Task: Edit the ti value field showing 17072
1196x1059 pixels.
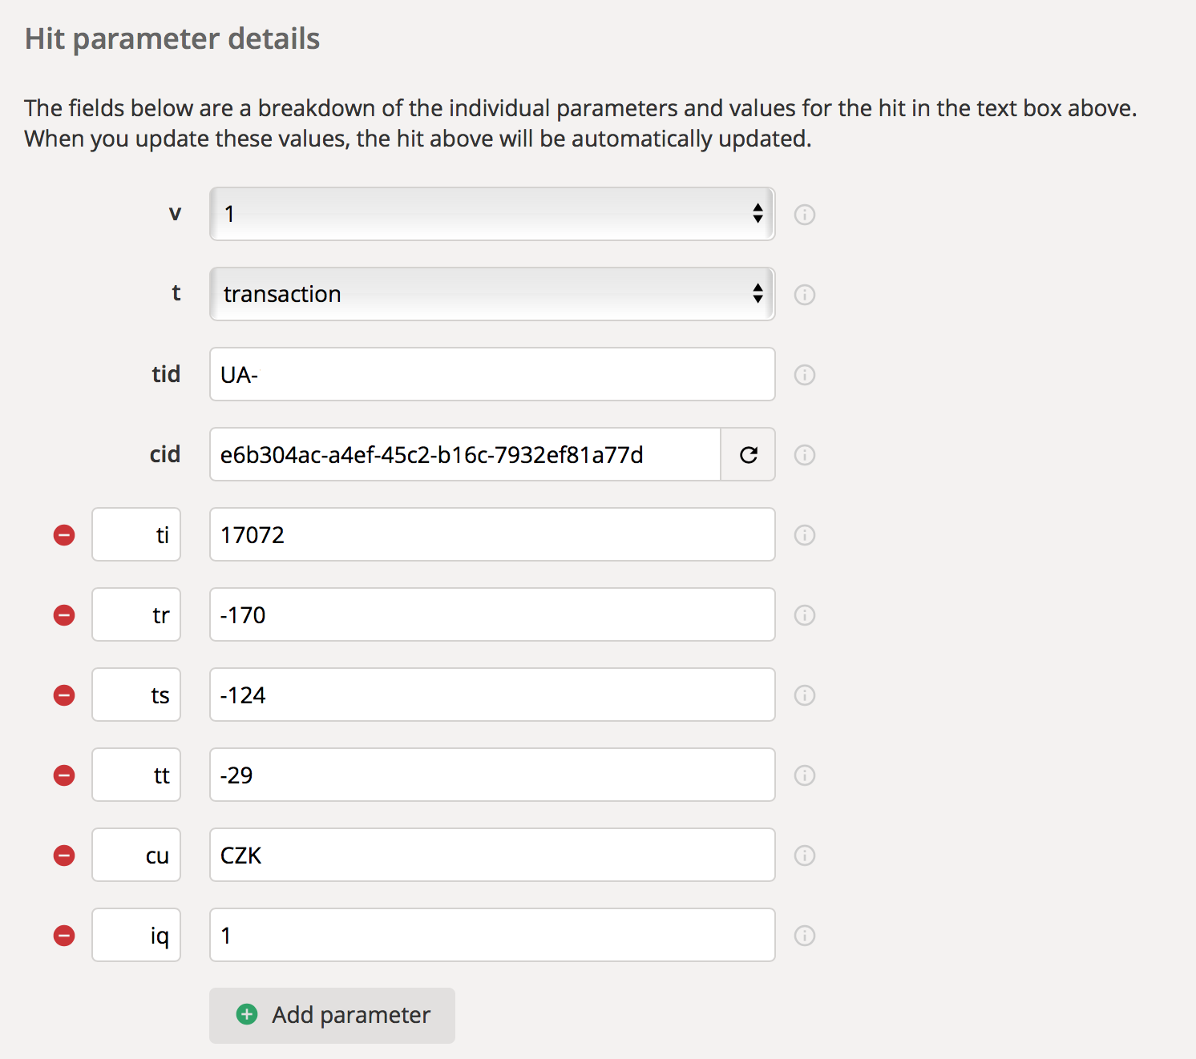Action: click(x=491, y=534)
